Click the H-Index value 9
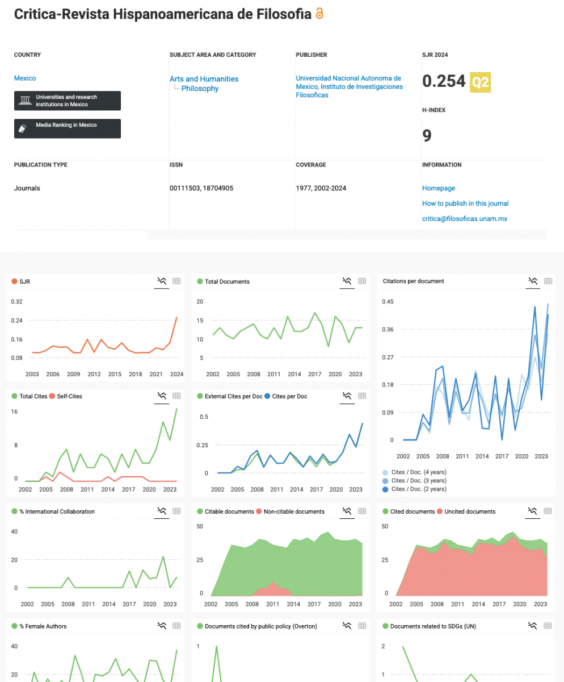This screenshot has width=564, height=682. tap(427, 136)
